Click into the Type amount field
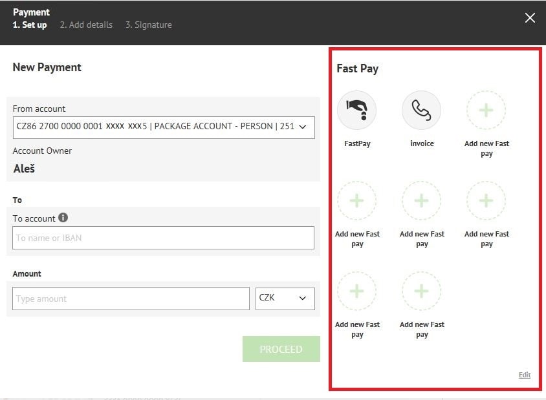Image resolution: width=546 pixels, height=400 pixels. click(x=131, y=299)
